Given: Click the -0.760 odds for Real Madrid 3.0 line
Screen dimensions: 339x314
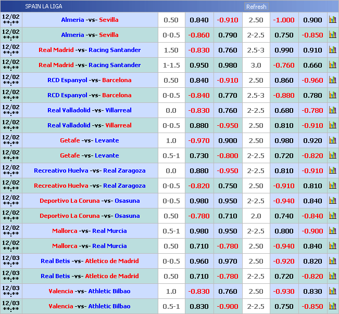Looking at the screenshot, I should click(x=284, y=65).
